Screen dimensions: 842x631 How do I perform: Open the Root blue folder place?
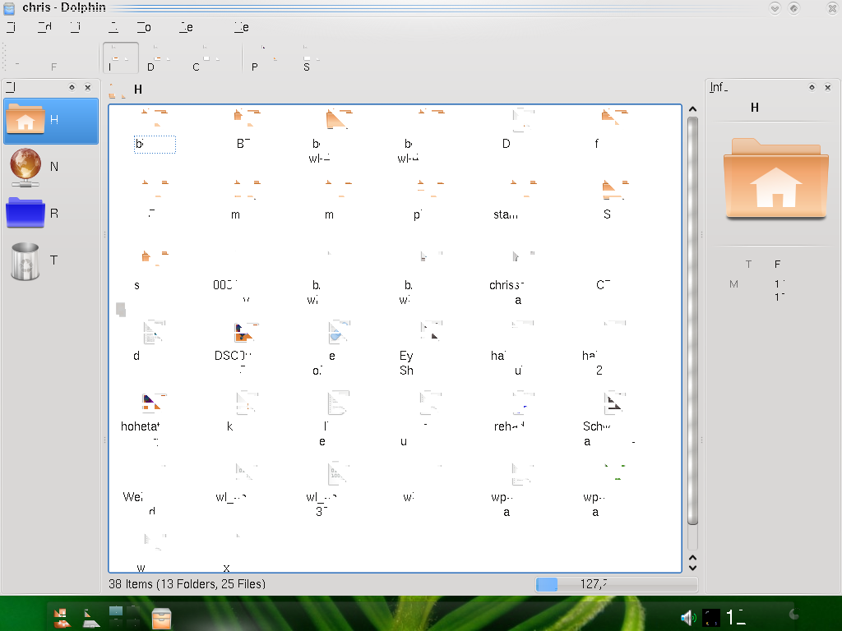(x=49, y=214)
